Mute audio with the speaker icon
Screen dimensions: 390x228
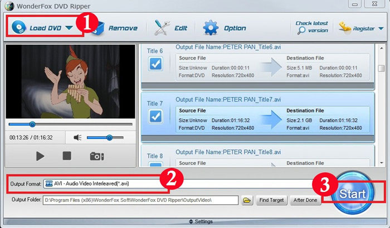pyautogui.click(x=77, y=137)
